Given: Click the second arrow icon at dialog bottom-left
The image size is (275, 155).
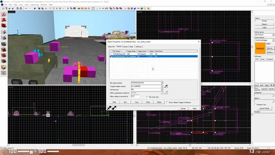Looking at the screenshot, I should pos(114,108).
